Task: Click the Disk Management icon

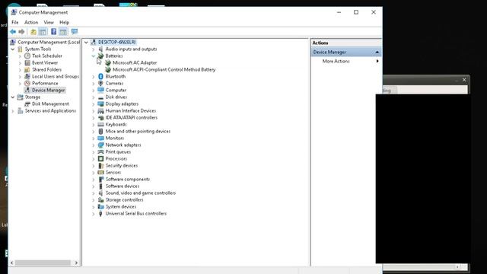Action: click(27, 104)
